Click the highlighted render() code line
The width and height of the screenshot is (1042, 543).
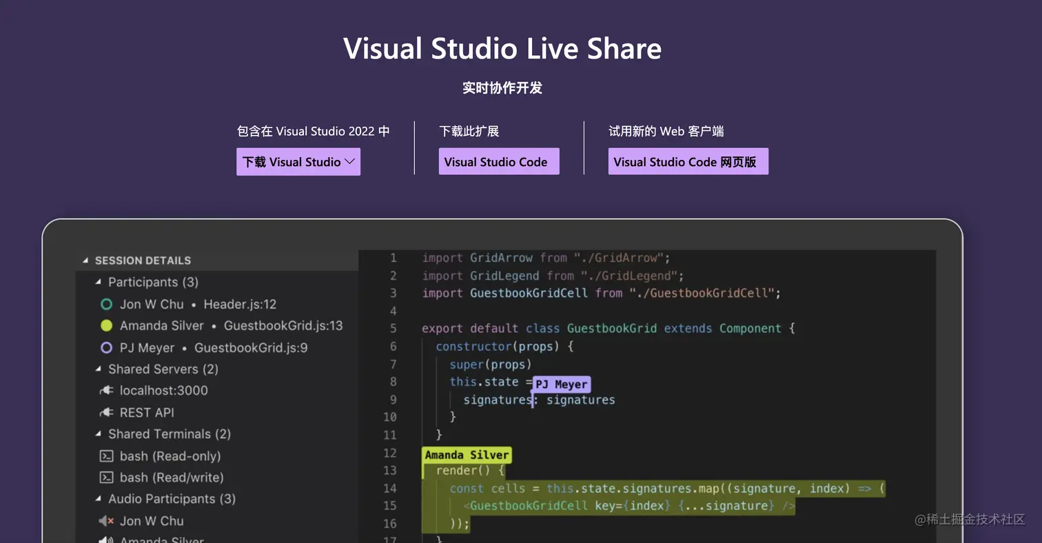(471, 471)
